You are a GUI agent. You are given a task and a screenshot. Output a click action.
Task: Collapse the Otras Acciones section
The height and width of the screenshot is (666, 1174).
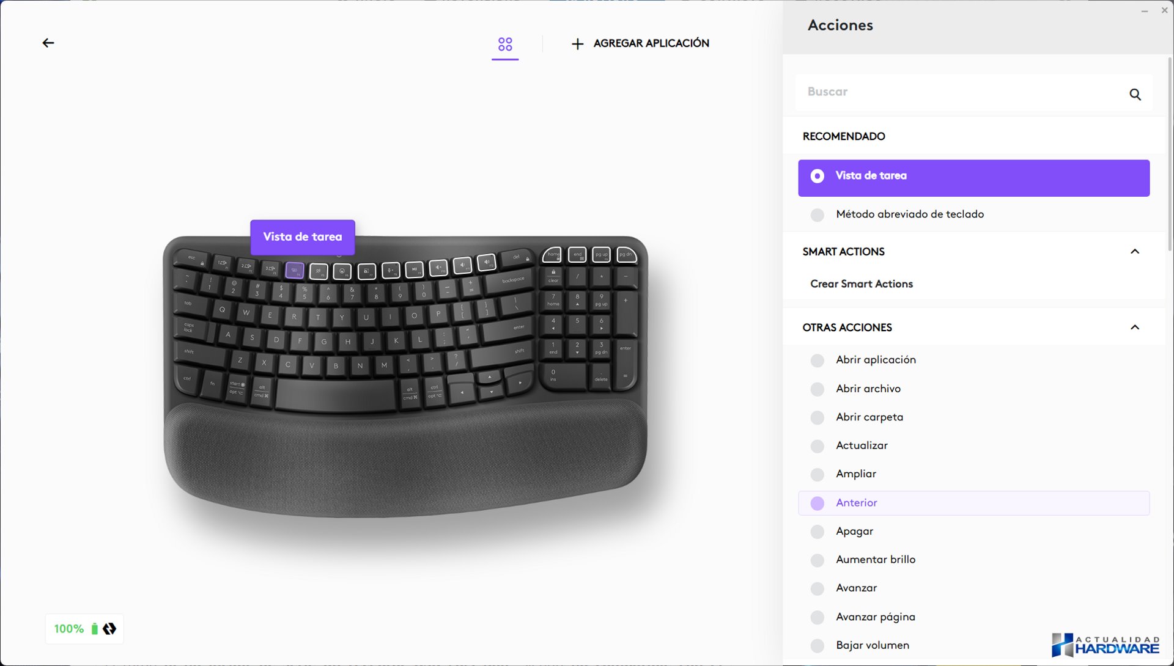[1135, 328]
